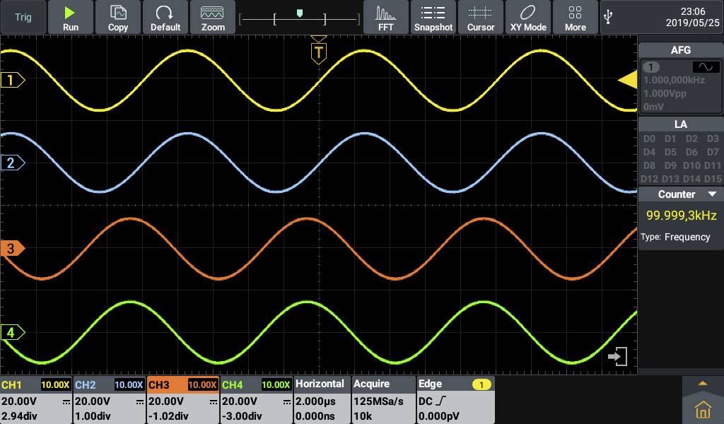Toggle the CH3 10.00X probe attenuation
Viewport: 724px width, 424px height.
pyautogui.click(x=202, y=385)
